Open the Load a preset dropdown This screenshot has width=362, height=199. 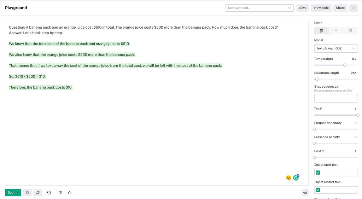259,8
